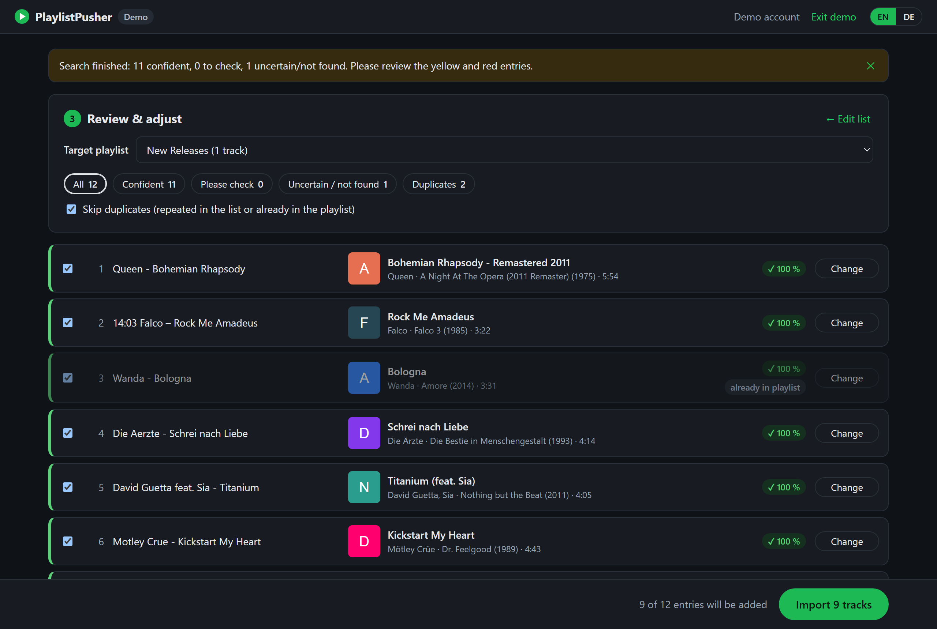Show Duplicates 2 filter
The width and height of the screenshot is (937, 629).
click(x=439, y=184)
